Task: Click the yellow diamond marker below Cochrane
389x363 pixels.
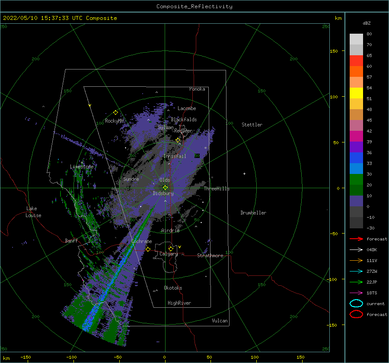Action: (x=148, y=249)
